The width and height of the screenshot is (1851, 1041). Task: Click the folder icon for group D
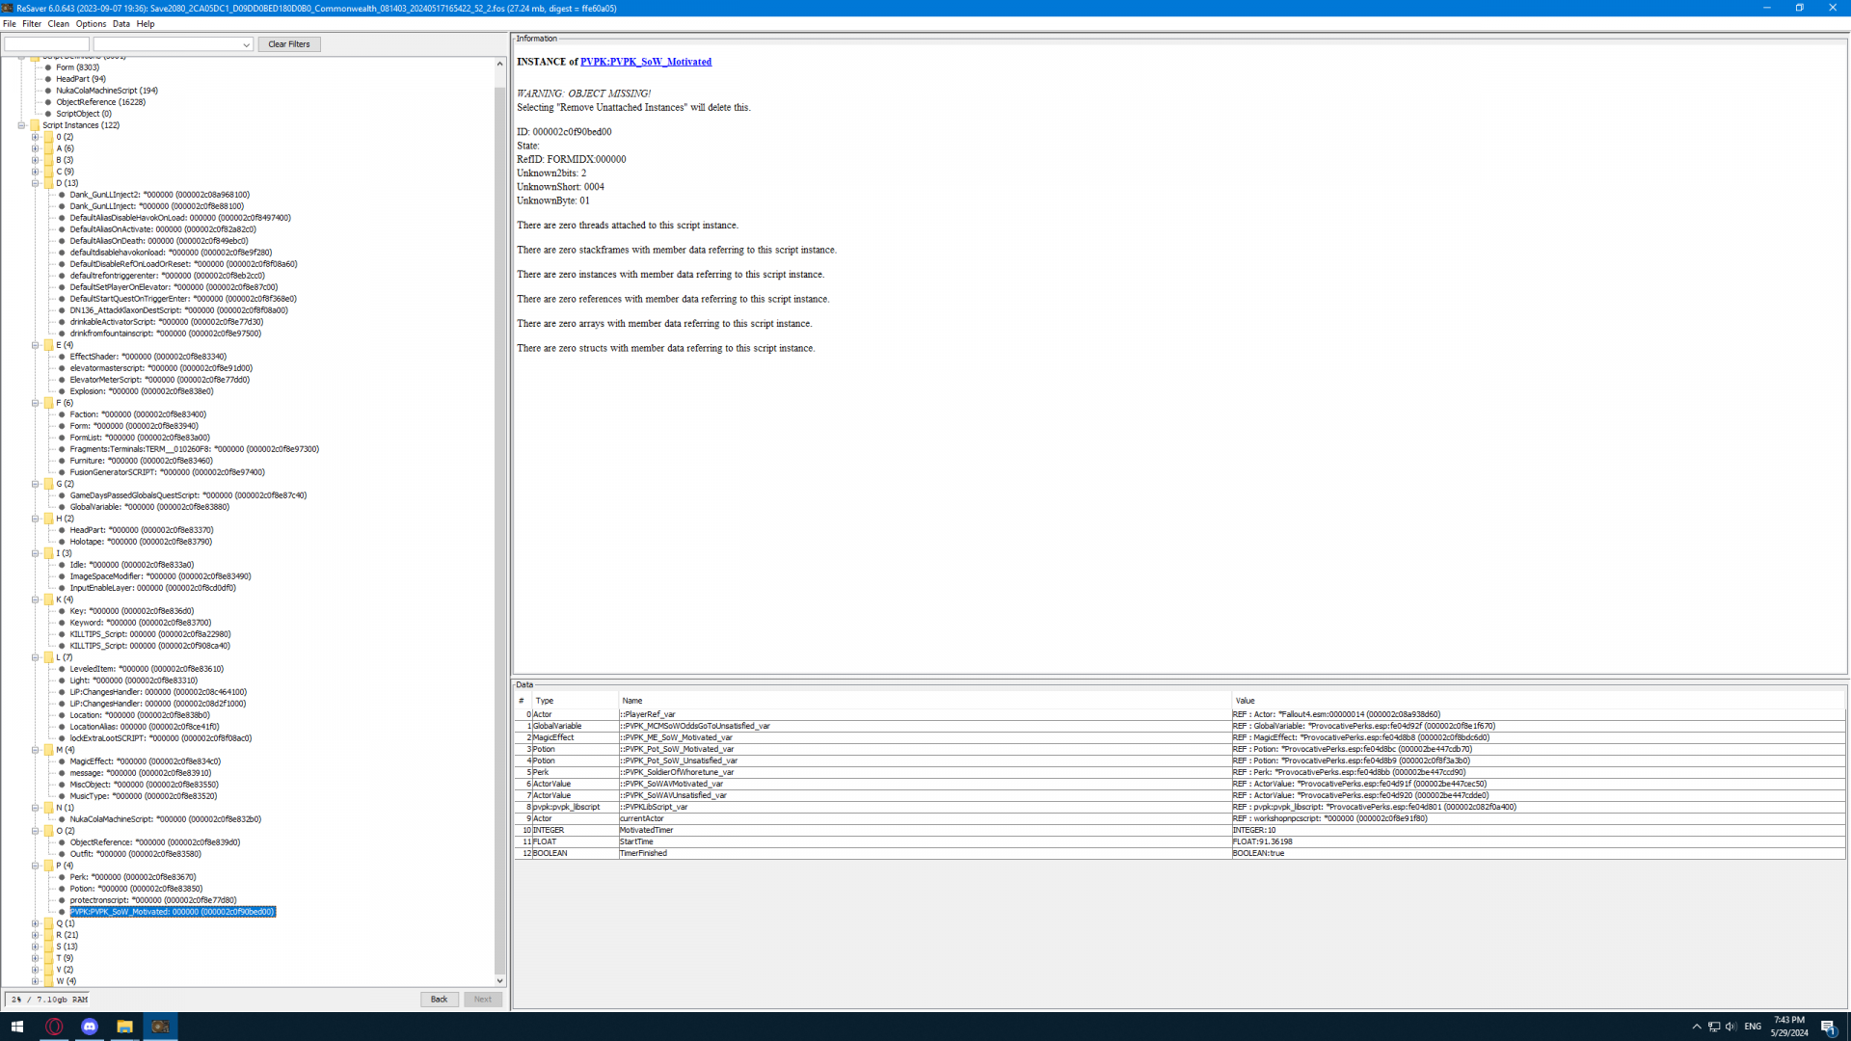tap(48, 183)
